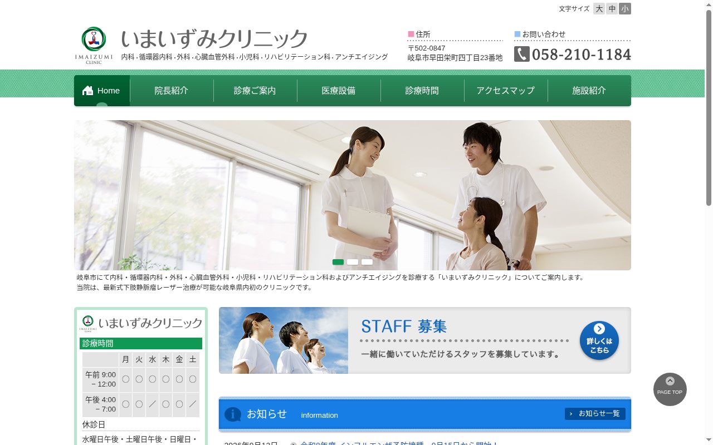Click the 住所 label in the header
Screen dimensions: 713x445
click(423, 34)
